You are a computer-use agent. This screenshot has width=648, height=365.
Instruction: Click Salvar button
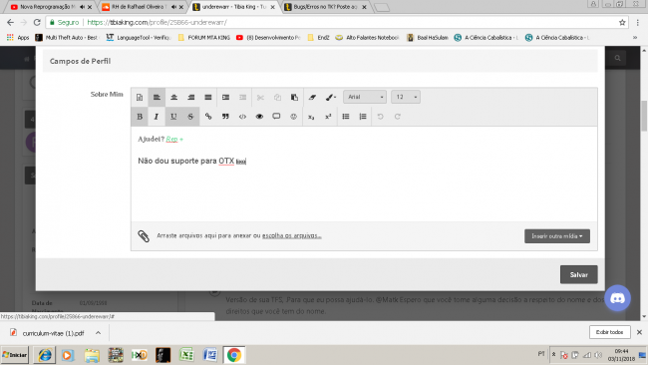pyautogui.click(x=578, y=274)
